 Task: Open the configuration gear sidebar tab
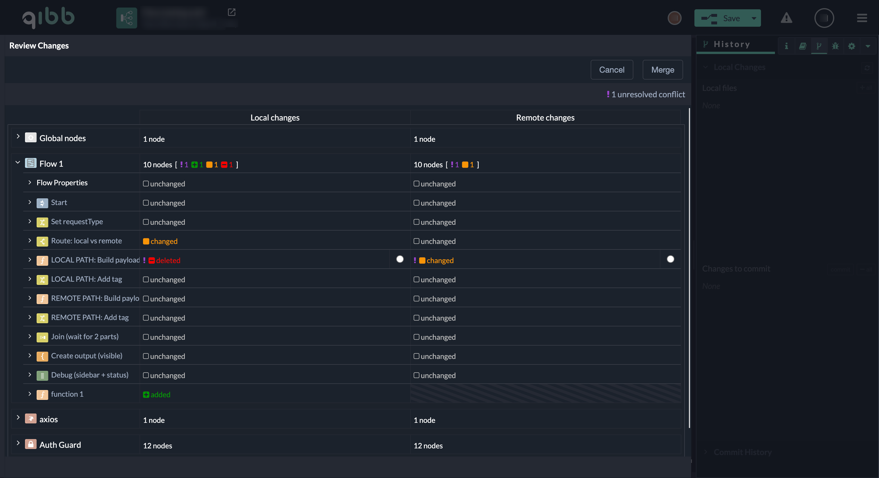[x=852, y=46]
